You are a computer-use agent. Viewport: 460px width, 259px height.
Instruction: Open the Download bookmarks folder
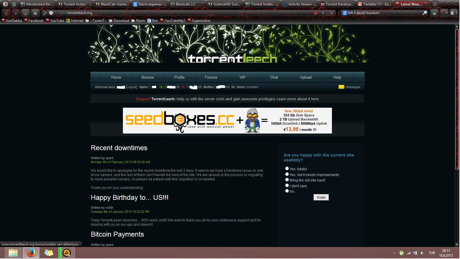119,21
